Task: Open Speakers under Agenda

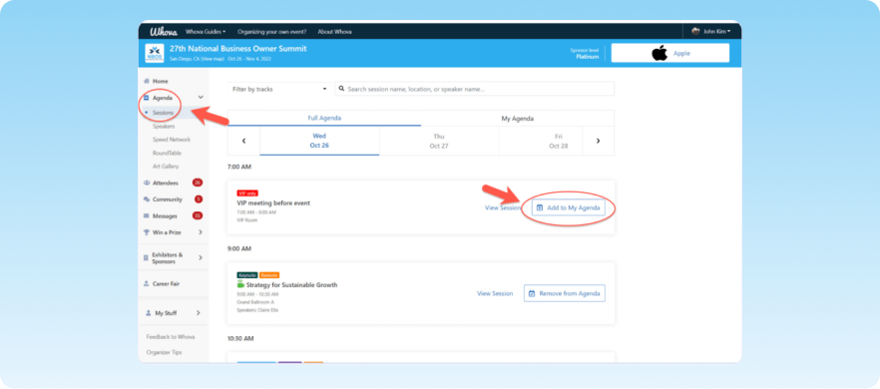Action: click(164, 127)
